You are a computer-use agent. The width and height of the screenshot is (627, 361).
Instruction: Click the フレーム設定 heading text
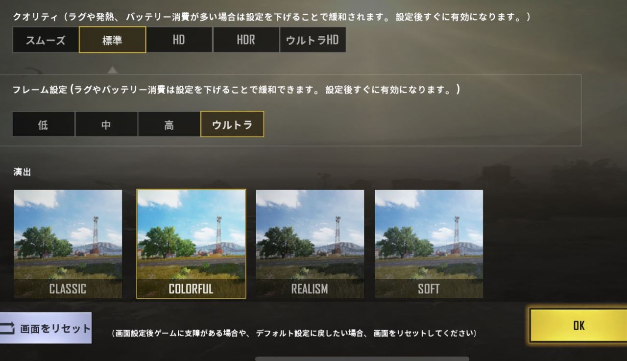(40, 90)
